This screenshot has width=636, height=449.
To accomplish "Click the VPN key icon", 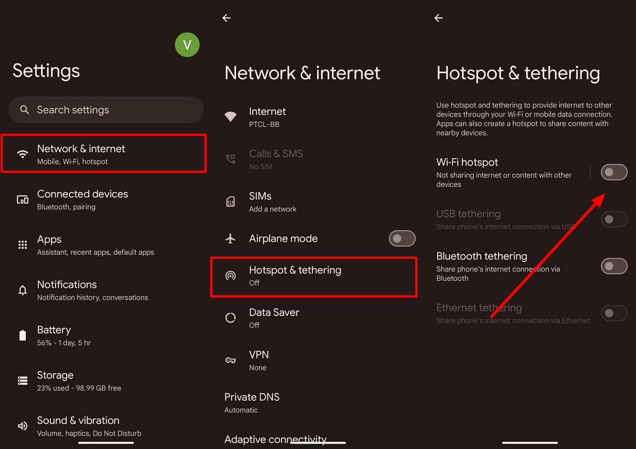I will [230, 361].
